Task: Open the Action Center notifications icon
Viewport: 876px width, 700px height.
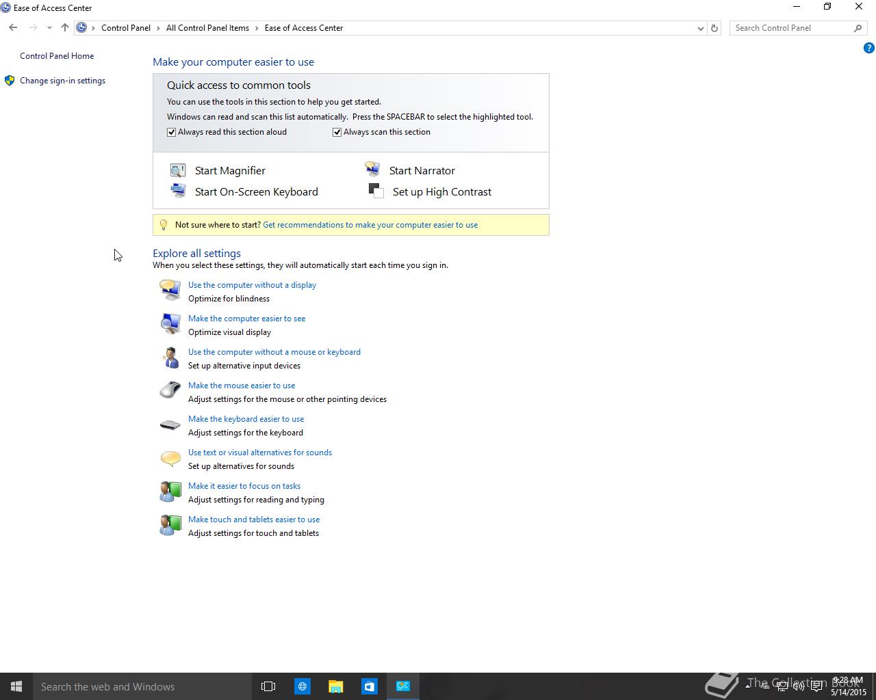Action: coord(816,686)
